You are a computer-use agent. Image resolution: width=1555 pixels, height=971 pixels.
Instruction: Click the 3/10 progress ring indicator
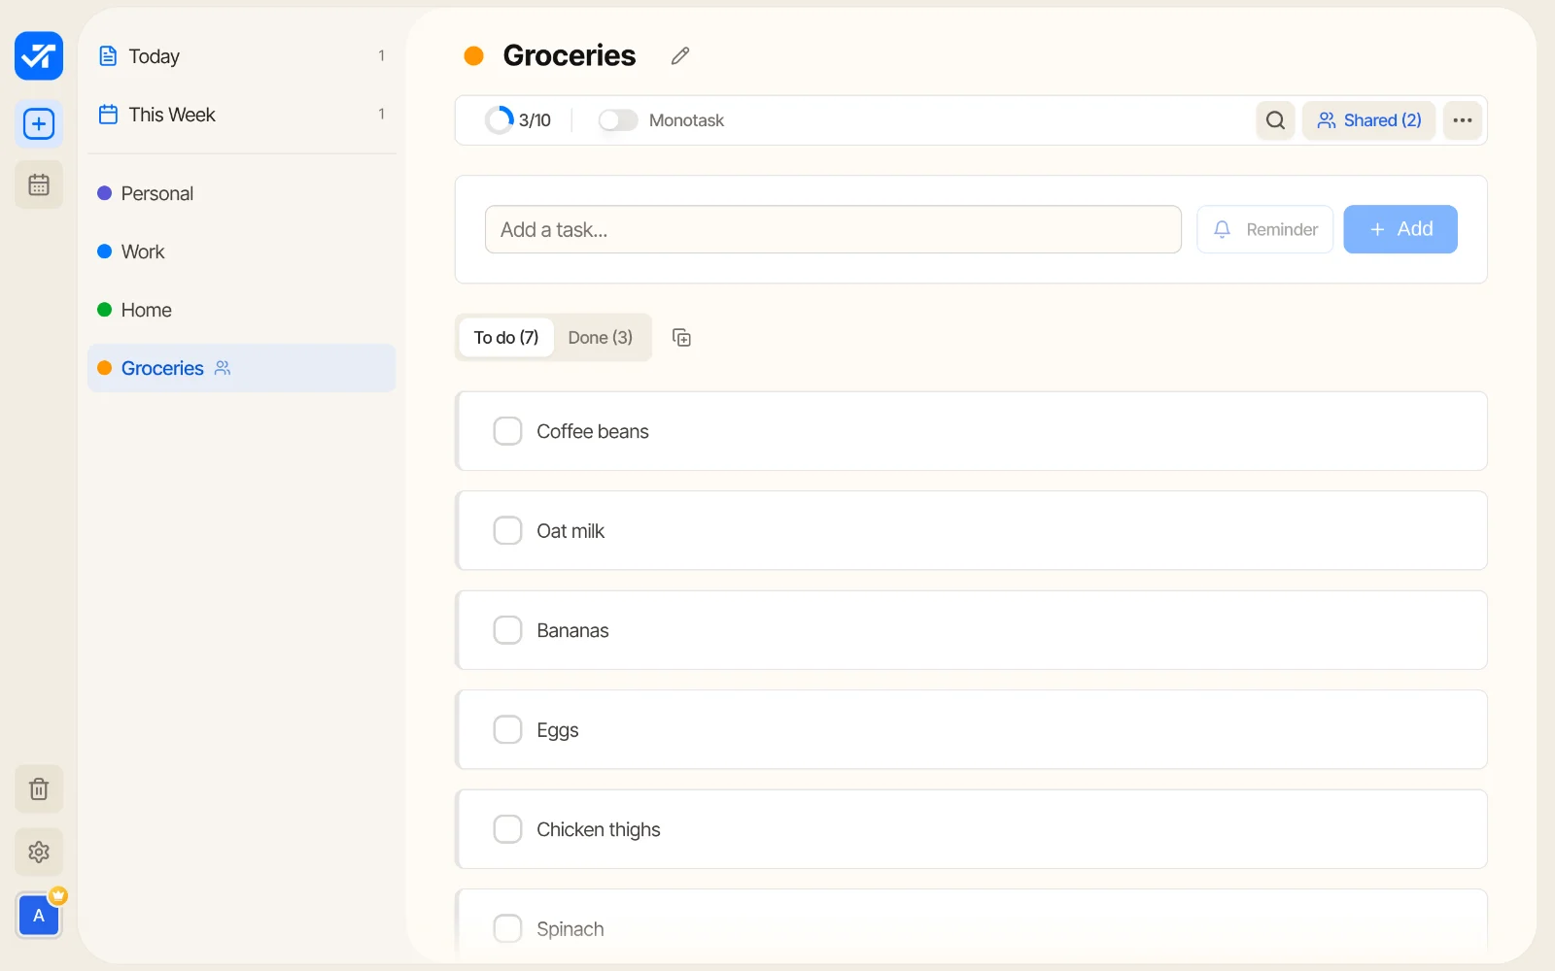(x=499, y=120)
